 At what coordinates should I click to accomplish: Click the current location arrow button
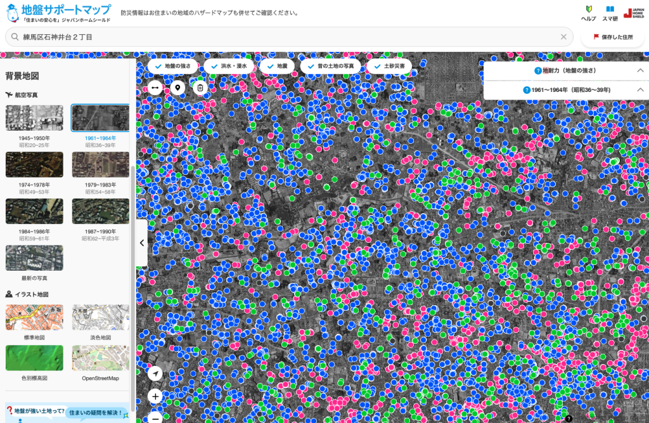tap(155, 374)
